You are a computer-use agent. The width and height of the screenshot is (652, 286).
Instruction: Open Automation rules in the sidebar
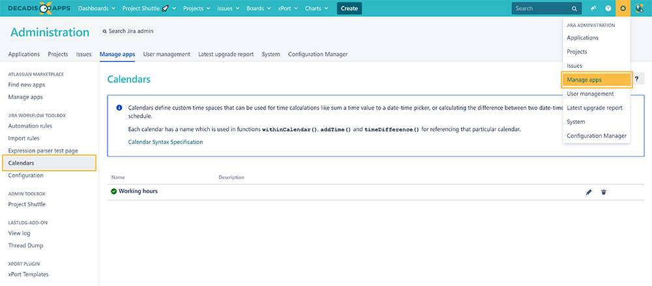tap(31, 126)
